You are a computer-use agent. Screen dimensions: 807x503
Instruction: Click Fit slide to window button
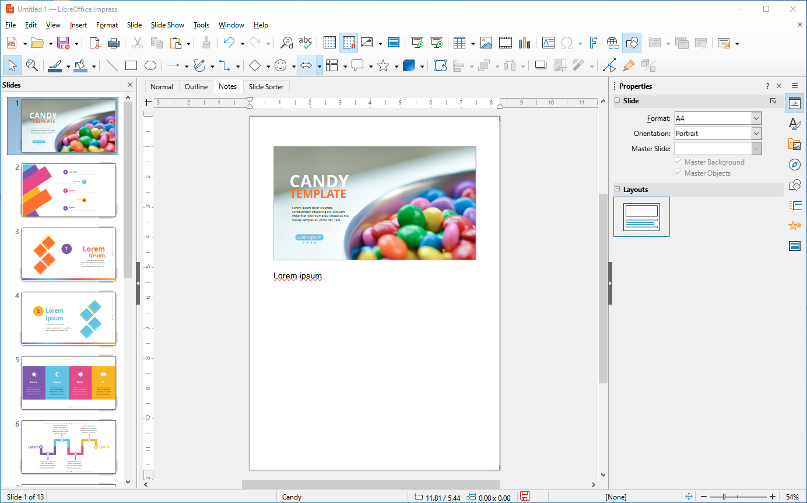(689, 497)
